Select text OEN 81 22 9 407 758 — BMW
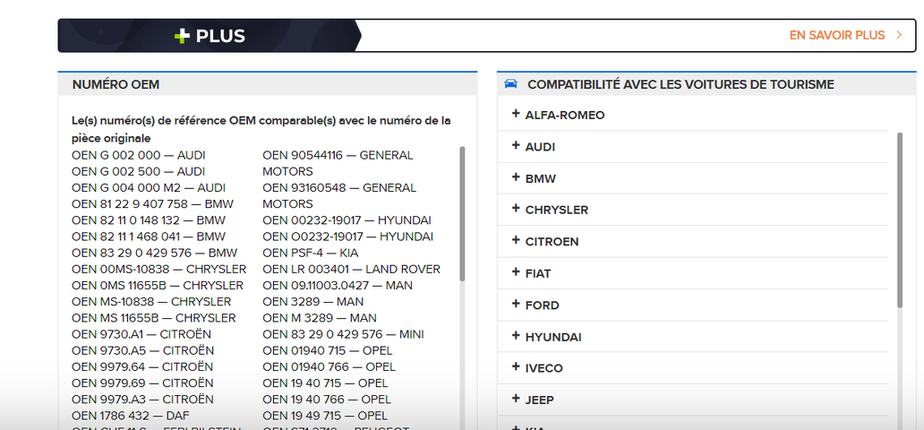The image size is (924, 430). pyautogui.click(x=152, y=204)
